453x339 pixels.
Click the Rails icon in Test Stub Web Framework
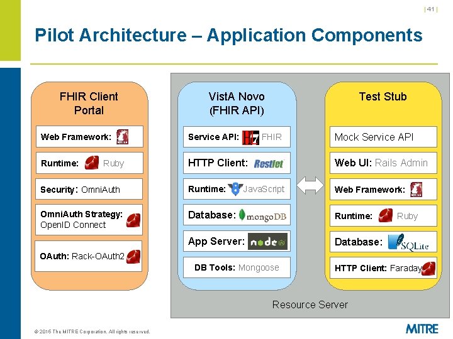tap(416, 190)
